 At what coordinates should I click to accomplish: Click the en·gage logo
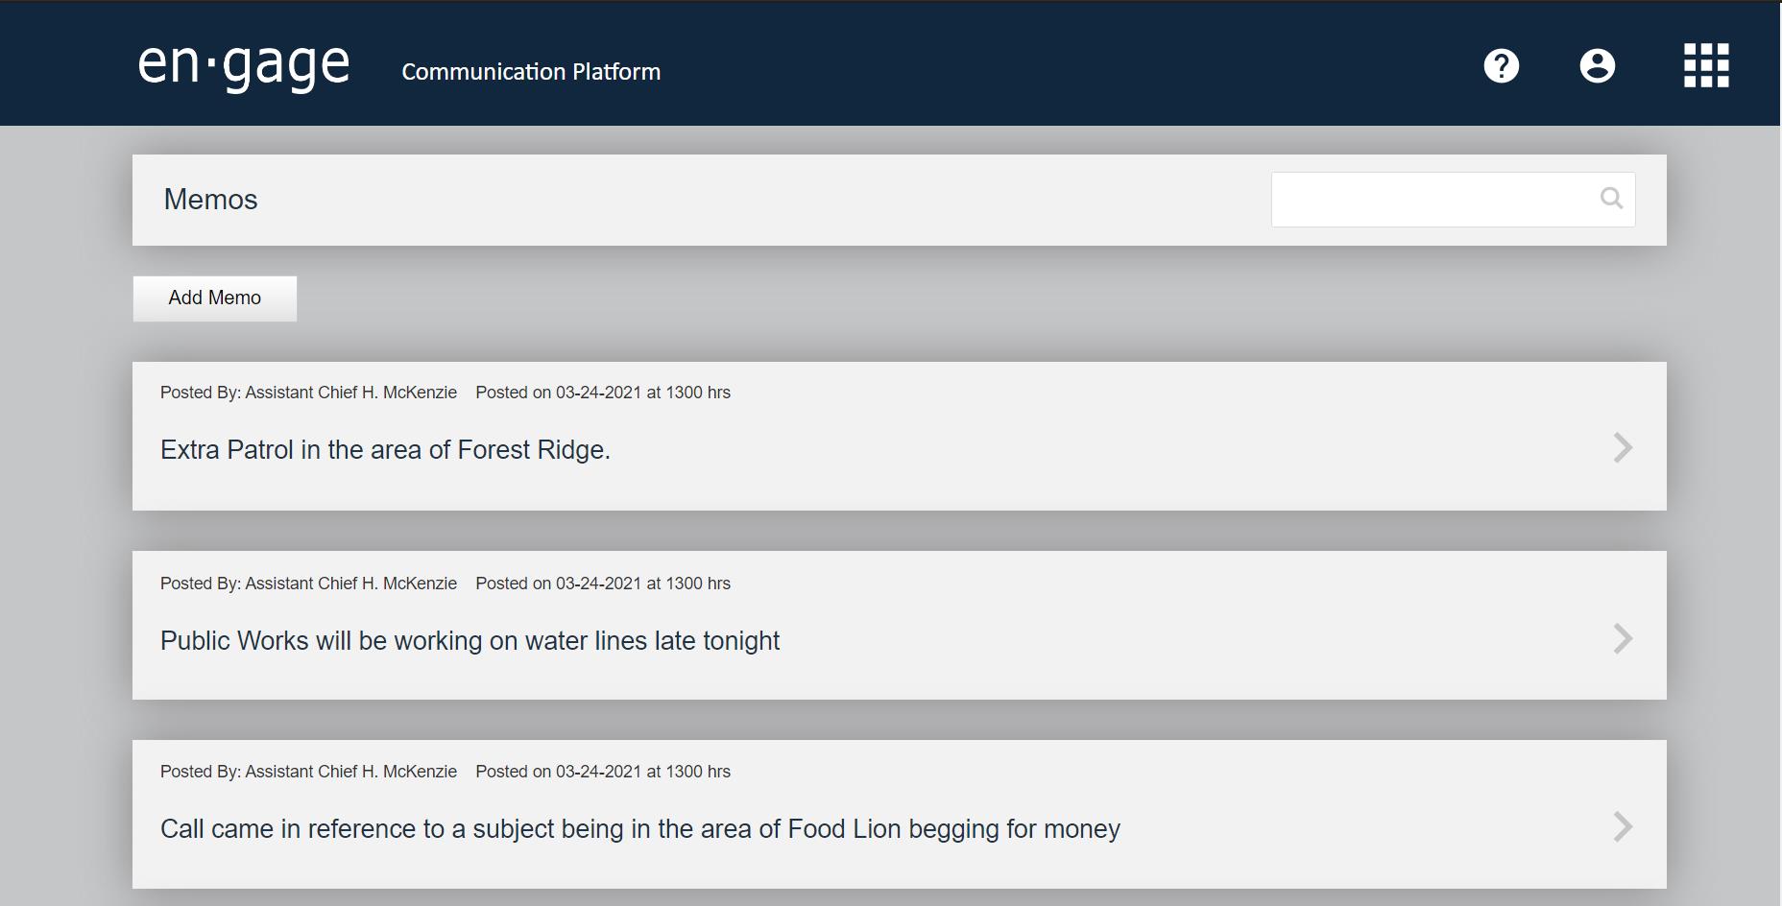click(x=244, y=66)
